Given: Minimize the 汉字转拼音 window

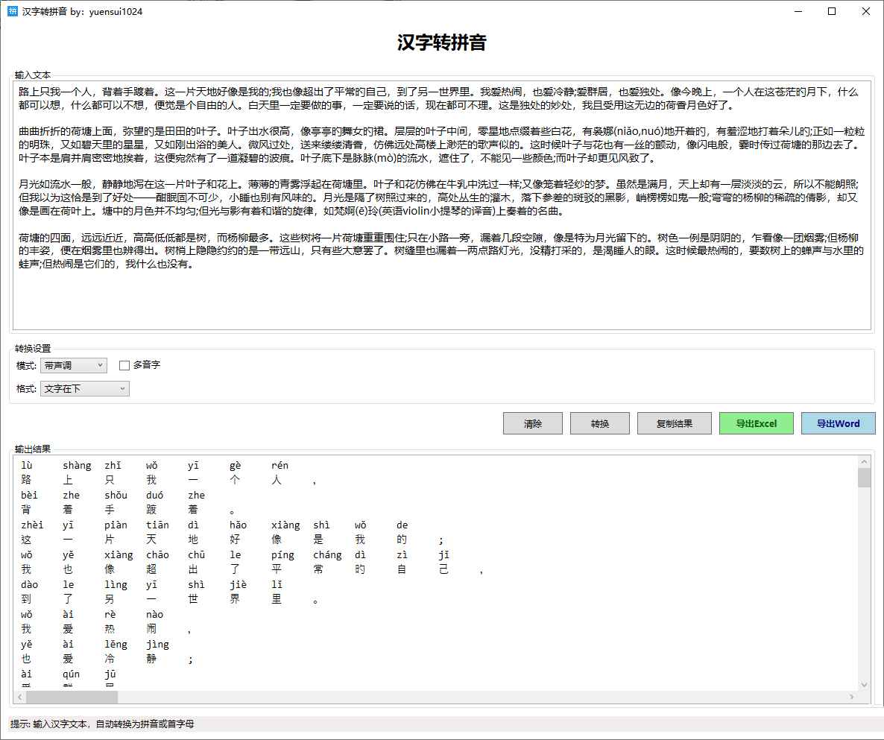Looking at the screenshot, I should tap(798, 11).
